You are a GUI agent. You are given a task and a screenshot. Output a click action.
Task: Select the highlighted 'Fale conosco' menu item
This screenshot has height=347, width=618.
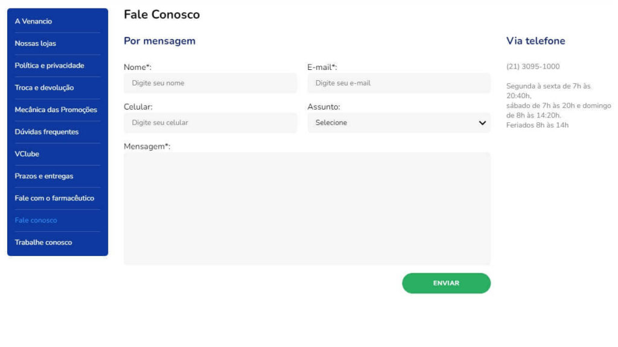pyautogui.click(x=35, y=220)
